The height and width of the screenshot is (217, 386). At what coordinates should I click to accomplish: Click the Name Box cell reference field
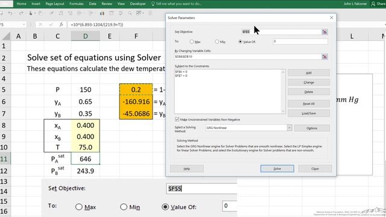click(x=11, y=25)
